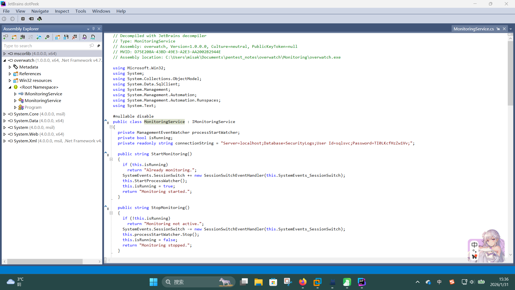Click the Type to search field
Image resolution: width=515 pixels, height=290 pixels.
pyautogui.click(x=46, y=46)
